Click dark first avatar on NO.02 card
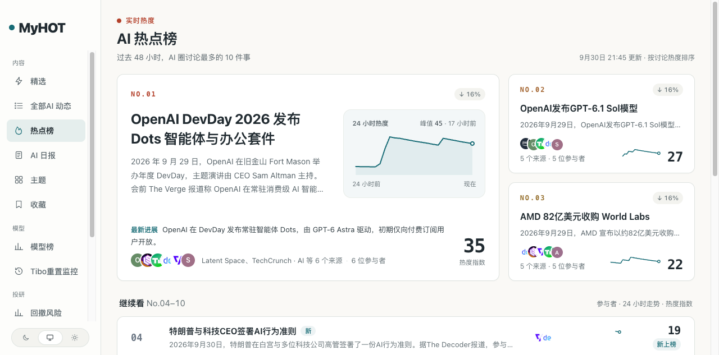The width and height of the screenshot is (719, 355). [526, 144]
